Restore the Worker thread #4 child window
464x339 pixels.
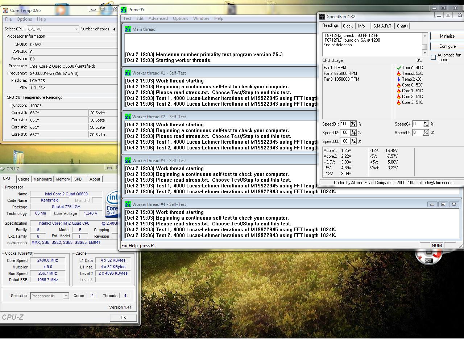tap(443, 204)
